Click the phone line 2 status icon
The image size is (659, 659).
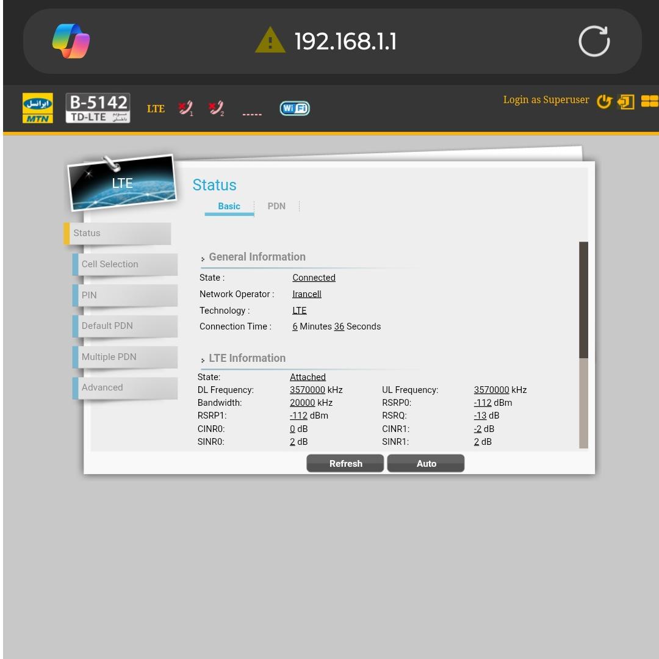[216, 109]
